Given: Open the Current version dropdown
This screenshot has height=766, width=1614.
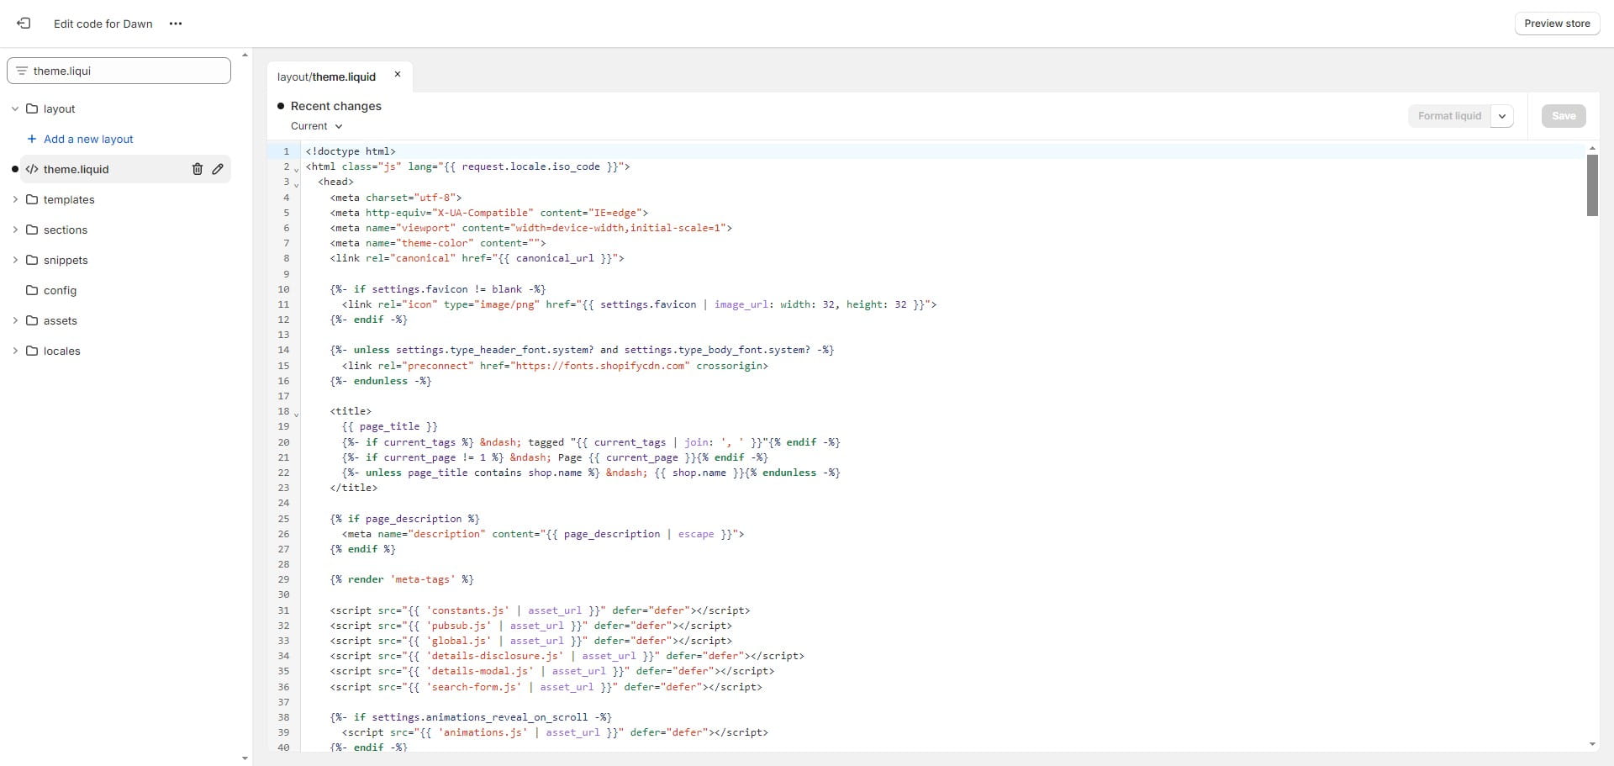Looking at the screenshot, I should tap(317, 126).
